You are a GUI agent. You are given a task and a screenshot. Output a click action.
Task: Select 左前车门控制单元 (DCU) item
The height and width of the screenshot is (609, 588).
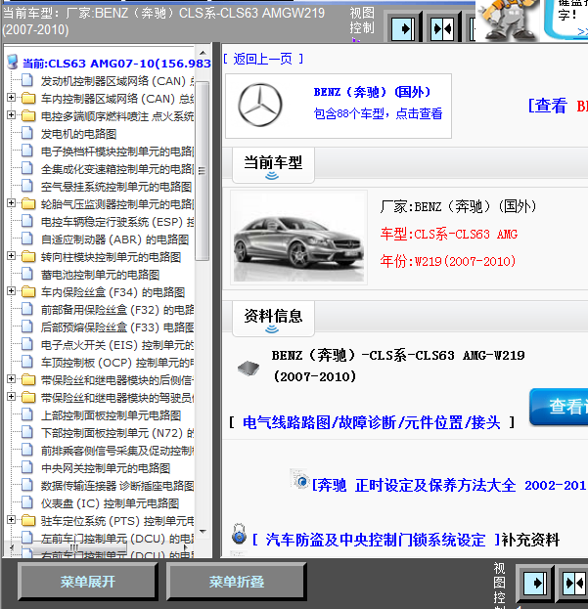[117, 539]
